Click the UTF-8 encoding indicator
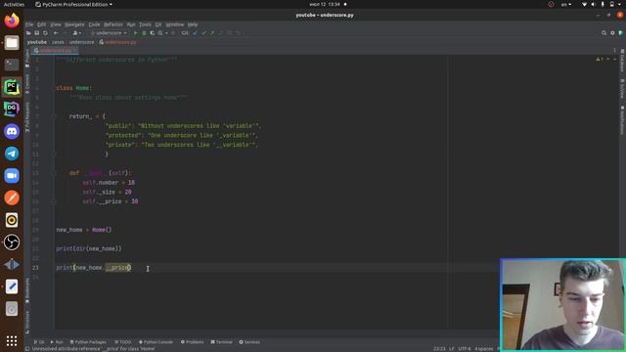 [465, 349]
